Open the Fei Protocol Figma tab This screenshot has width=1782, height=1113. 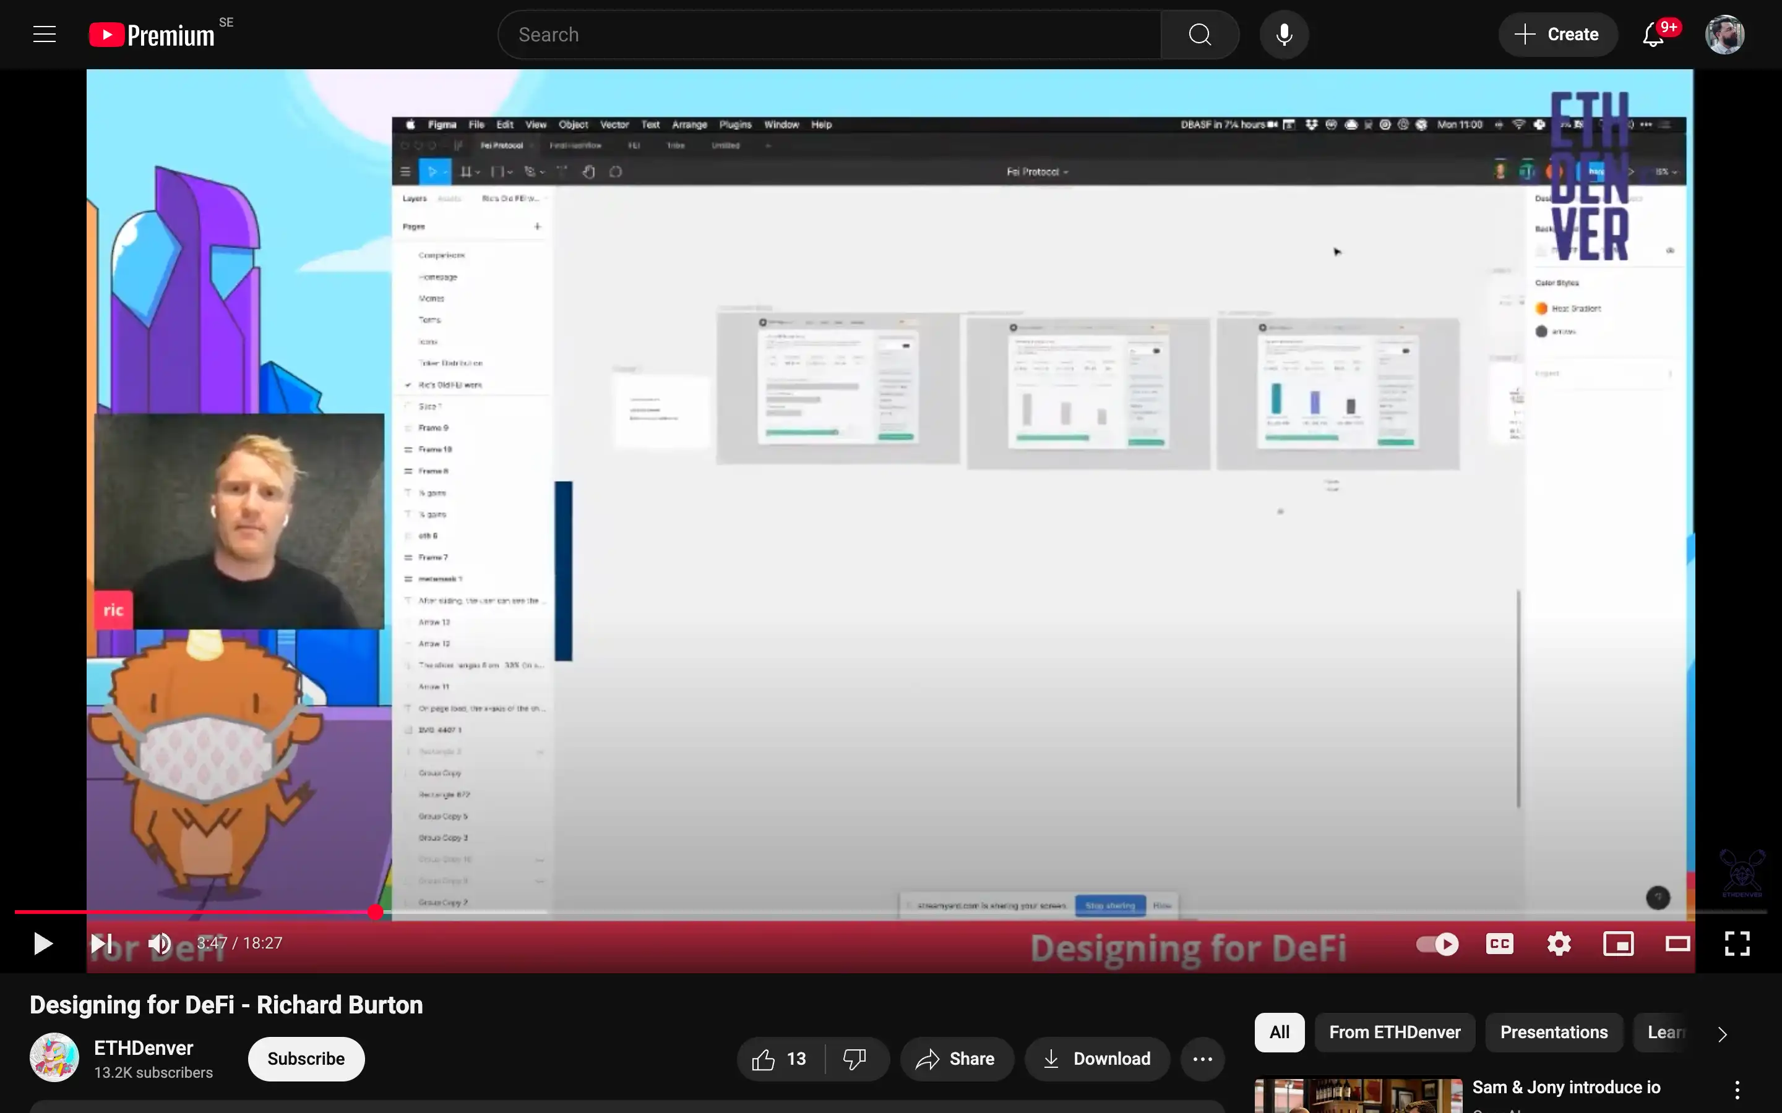[501, 146]
